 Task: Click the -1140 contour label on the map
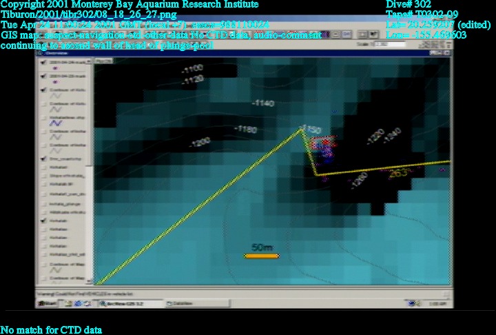click(x=263, y=103)
